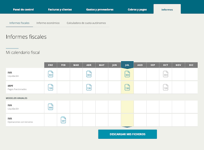Viewport: 204px width, 150px height.
Task: Open the annual IVA 390 form icon
Action: click(51, 107)
